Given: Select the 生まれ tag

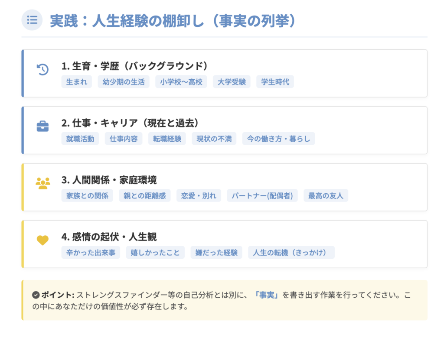Looking at the screenshot, I should [77, 81].
